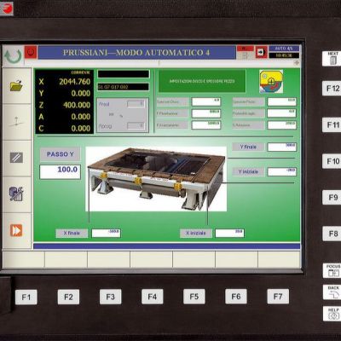Select the axes coordinate icon in sidebar
The height and width of the screenshot is (341, 341).
click(16, 122)
